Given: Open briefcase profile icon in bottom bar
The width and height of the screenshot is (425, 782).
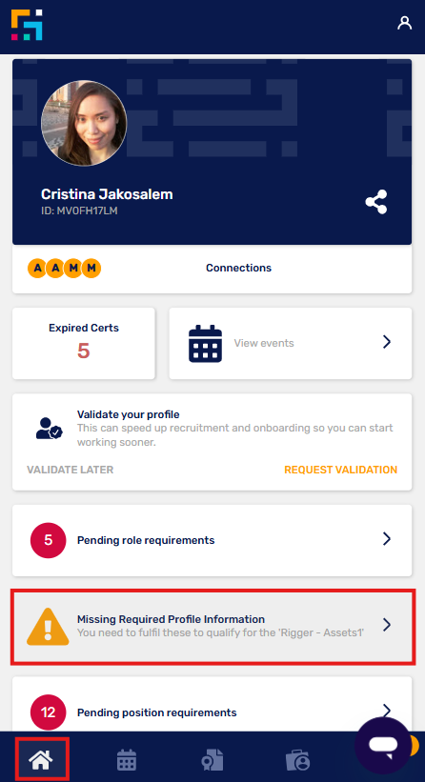Looking at the screenshot, I should click(298, 760).
